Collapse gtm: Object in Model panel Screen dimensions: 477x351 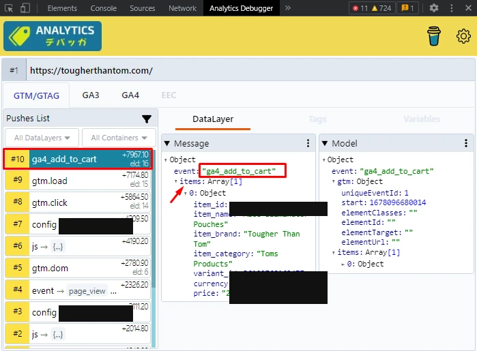click(334, 182)
